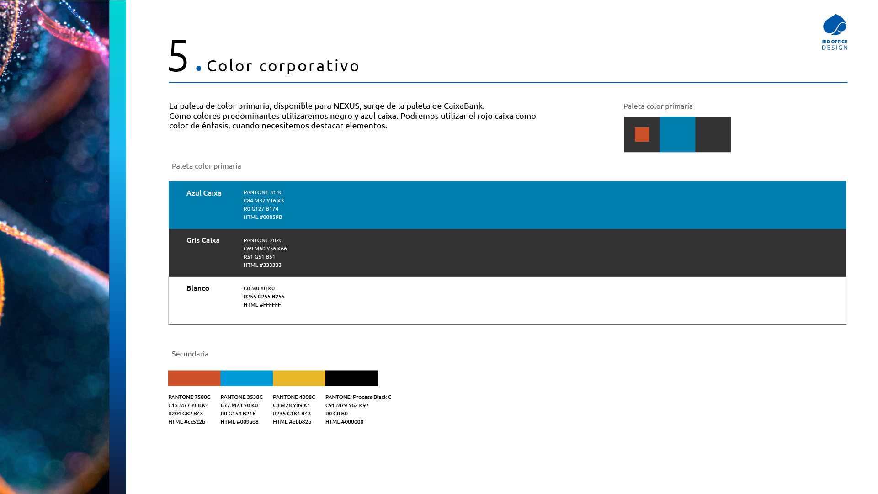Click the 'Color corporativo' title
This screenshot has height=494, width=878.
point(283,66)
